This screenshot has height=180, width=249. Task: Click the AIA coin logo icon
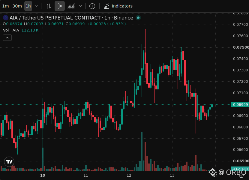[6, 18]
